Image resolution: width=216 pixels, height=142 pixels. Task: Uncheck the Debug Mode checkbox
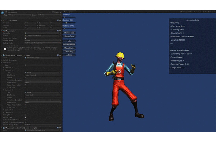tap(26, 115)
